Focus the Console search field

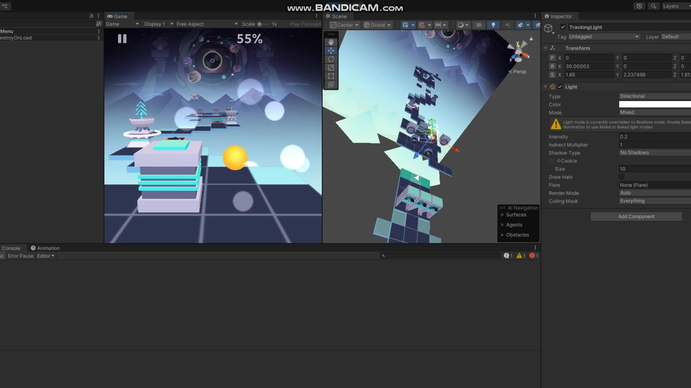441,256
